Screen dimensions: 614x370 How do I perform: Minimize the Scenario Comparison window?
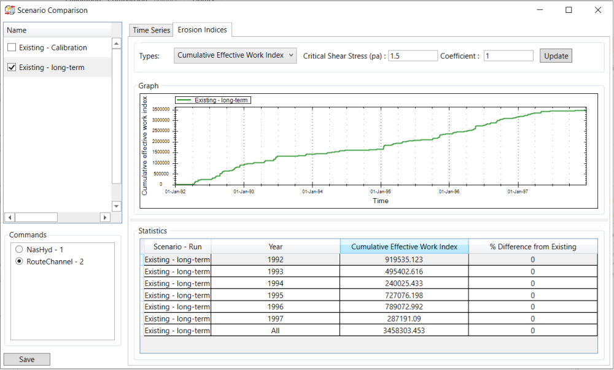[x=540, y=10]
